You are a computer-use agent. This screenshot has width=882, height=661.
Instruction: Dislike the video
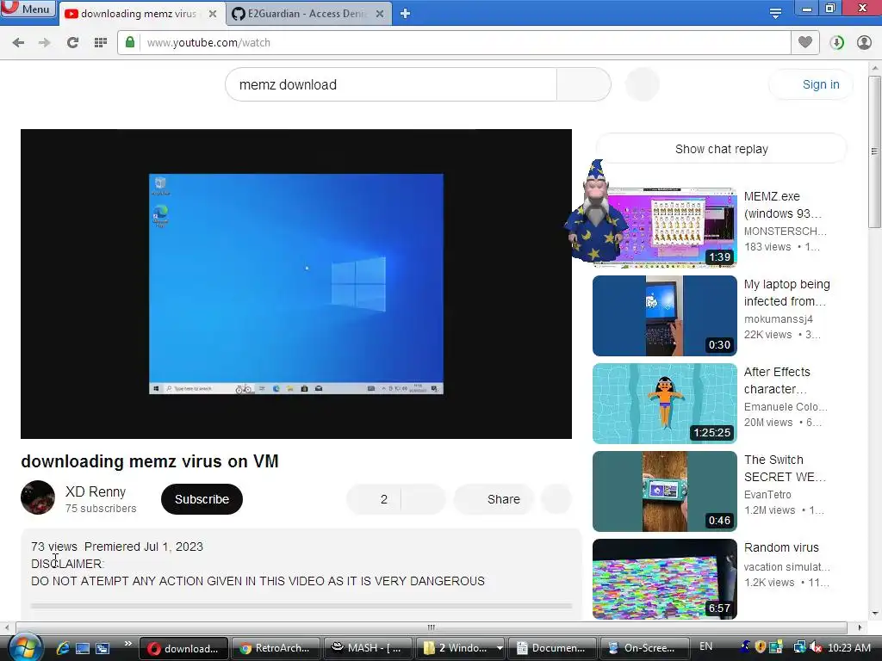[x=423, y=499]
